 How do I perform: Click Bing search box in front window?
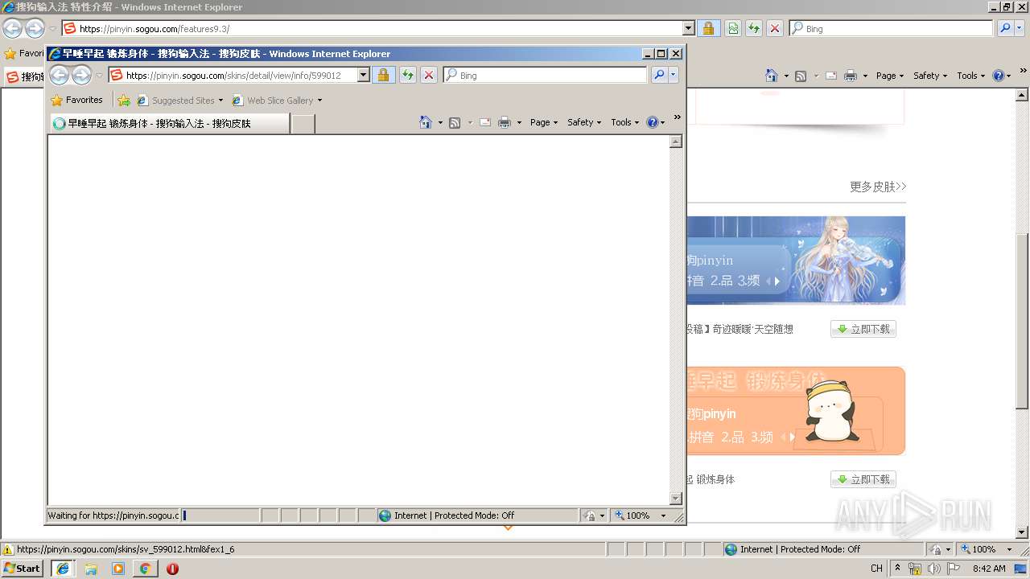(x=552, y=75)
